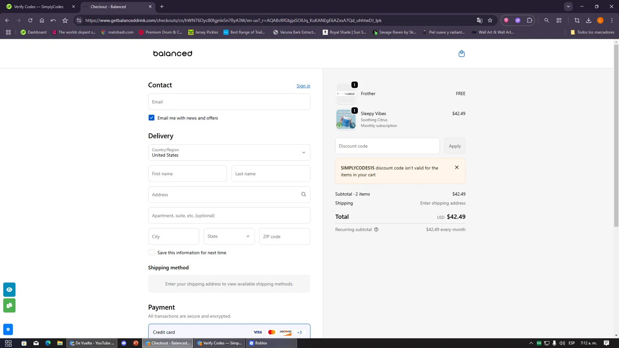
Task: Click the translate page icon
Action: coord(479,20)
